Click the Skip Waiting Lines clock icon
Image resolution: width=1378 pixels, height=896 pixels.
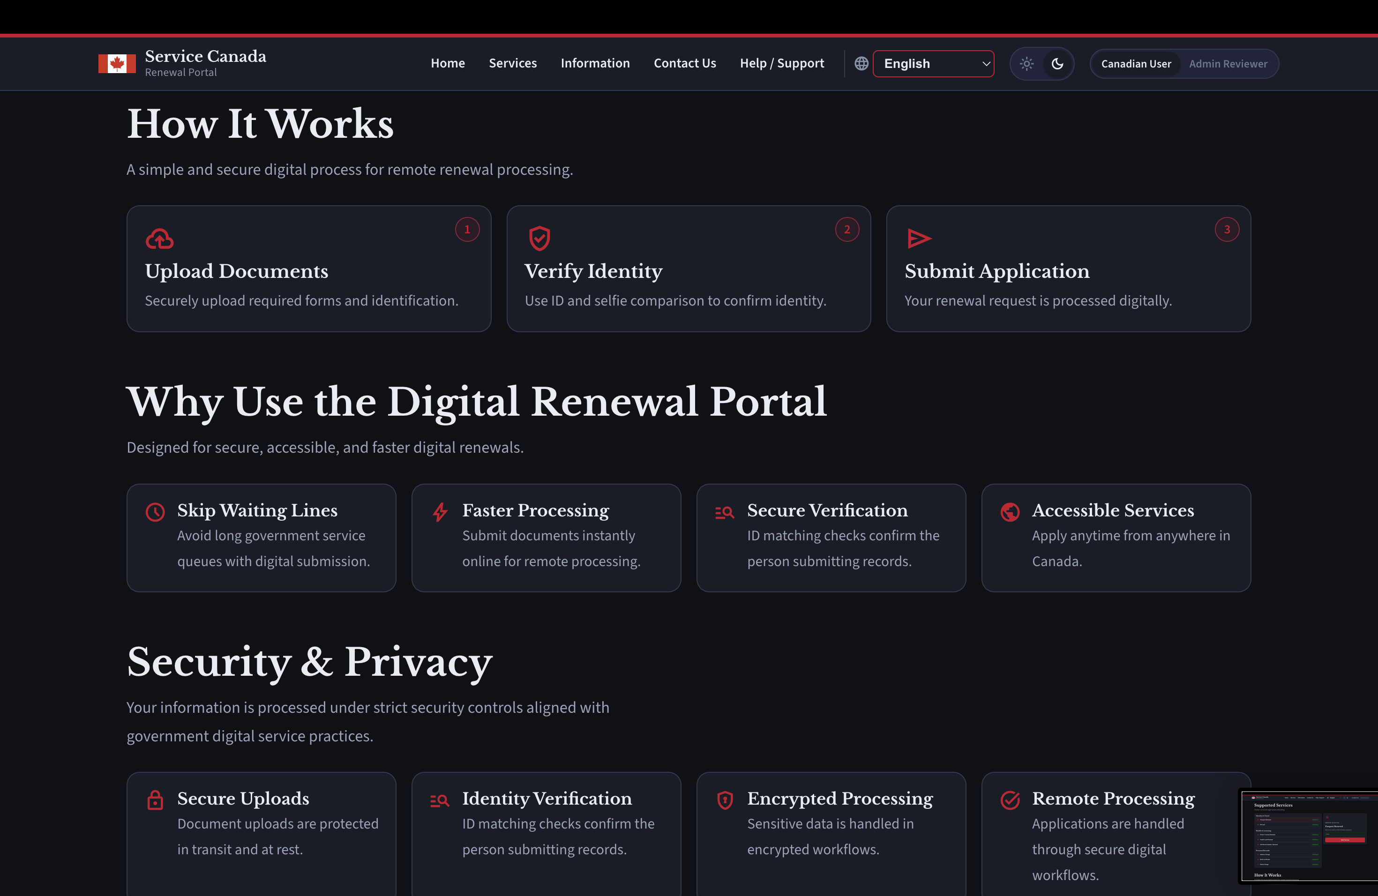pos(155,512)
